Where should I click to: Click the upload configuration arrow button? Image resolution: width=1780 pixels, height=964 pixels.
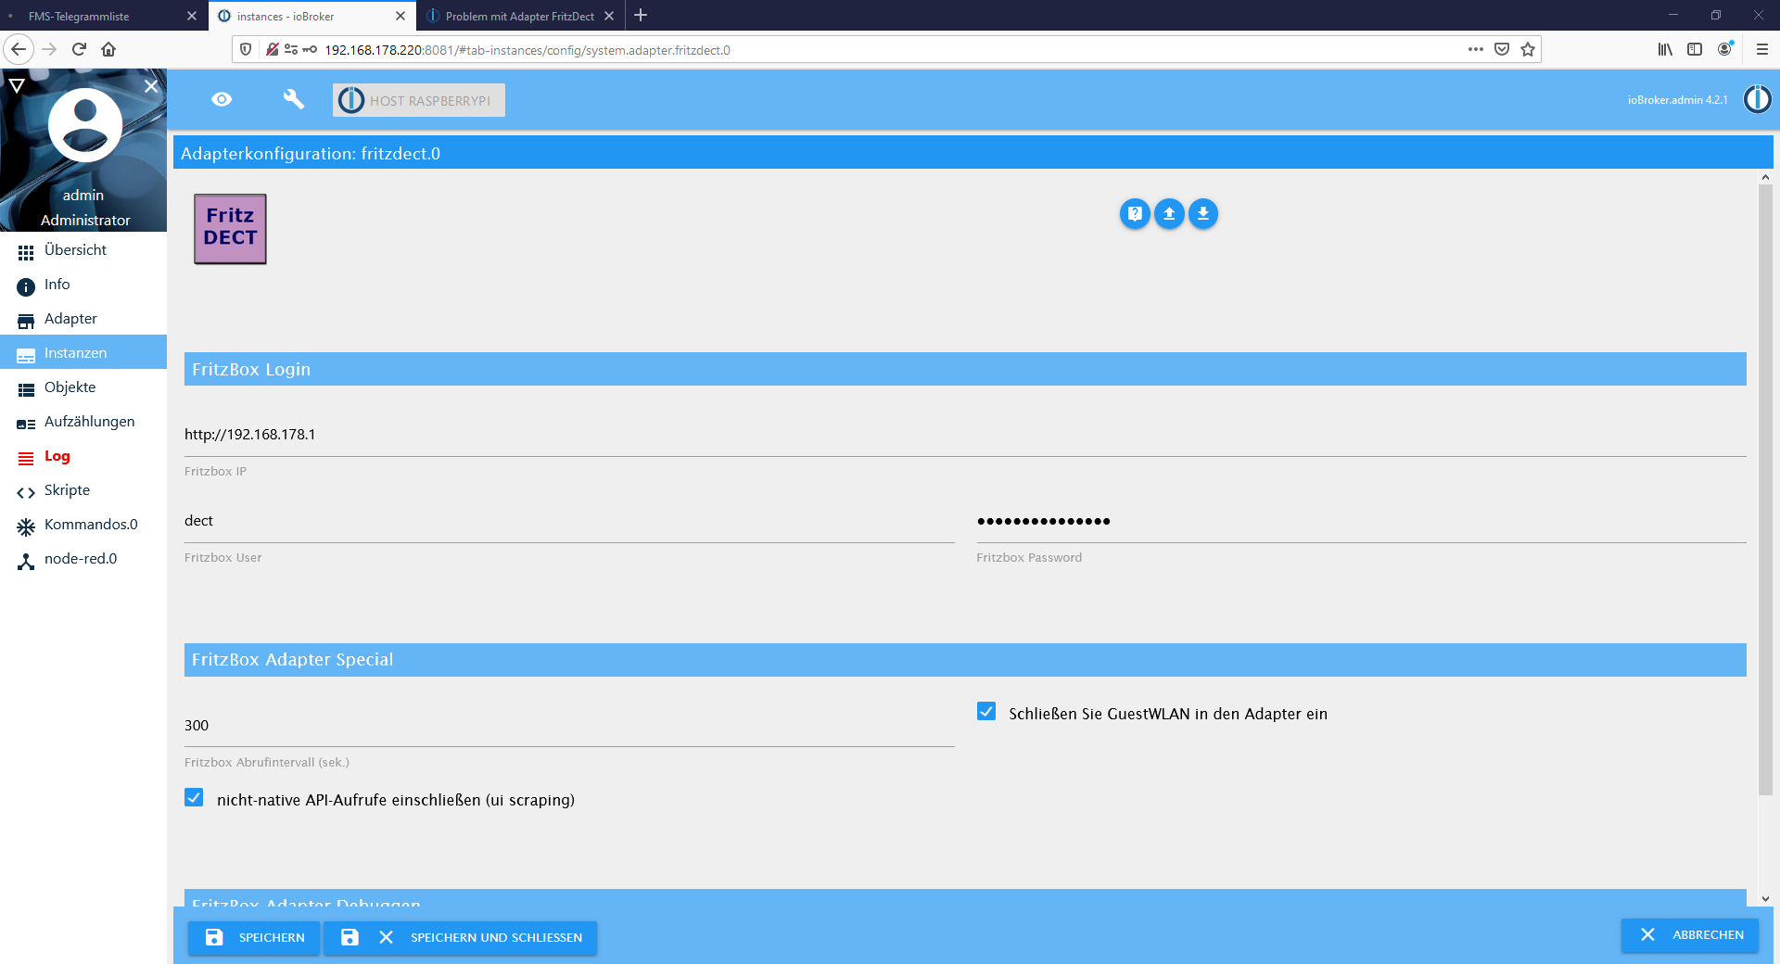click(x=1169, y=214)
